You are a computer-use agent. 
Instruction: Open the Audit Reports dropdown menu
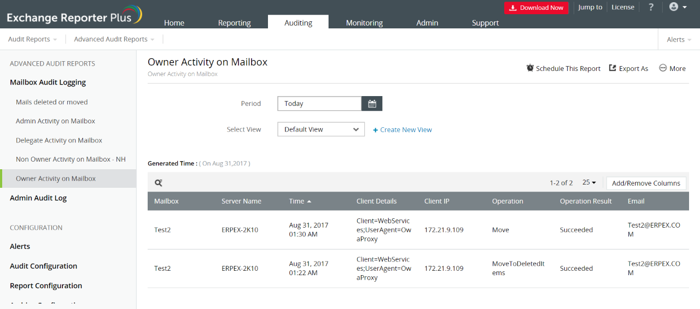click(33, 39)
